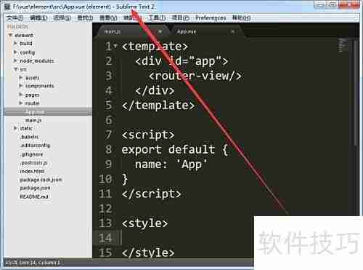
Task: Click the opening <style> tag on line 13
Action: [x=144, y=223]
